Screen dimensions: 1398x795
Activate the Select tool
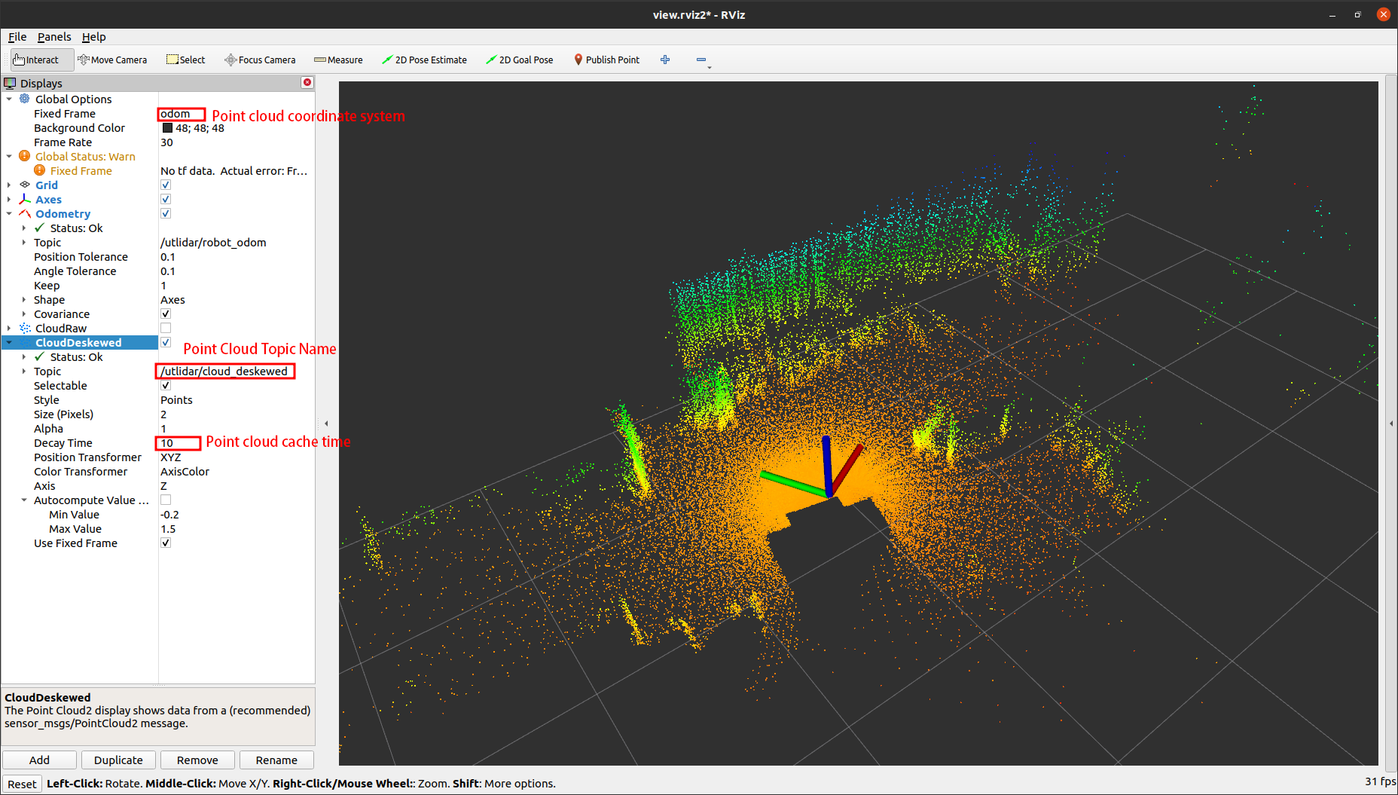coord(185,60)
